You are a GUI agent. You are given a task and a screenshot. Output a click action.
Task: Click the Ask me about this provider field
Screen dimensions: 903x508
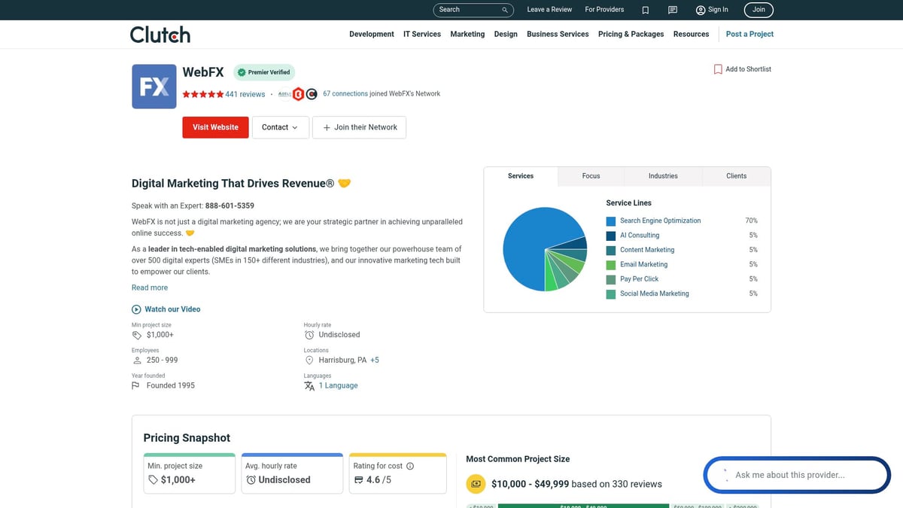(x=798, y=474)
